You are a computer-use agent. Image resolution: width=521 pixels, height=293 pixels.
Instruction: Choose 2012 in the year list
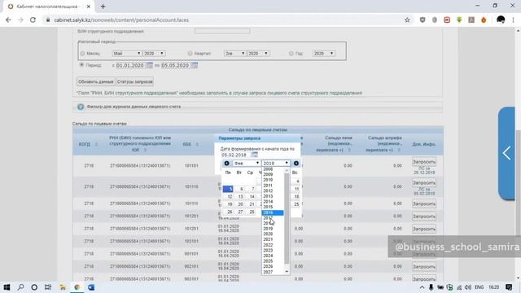[x=268, y=191]
